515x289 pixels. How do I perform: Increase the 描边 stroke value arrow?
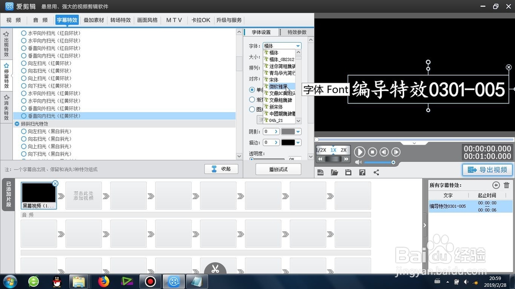pyautogui.click(x=276, y=142)
